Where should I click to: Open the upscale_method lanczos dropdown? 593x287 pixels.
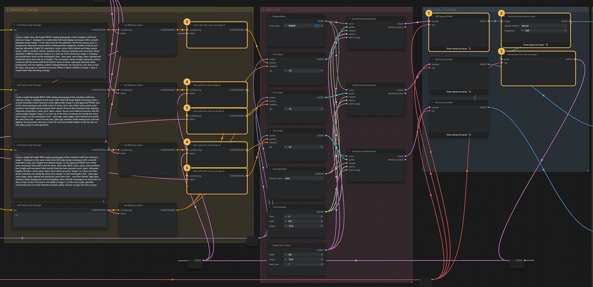pyautogui.click(x=543, y=26)
